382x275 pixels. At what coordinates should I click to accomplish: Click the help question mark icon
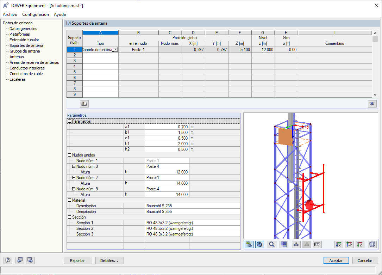(x=8, y=260)
